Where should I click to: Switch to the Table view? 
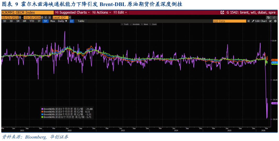point(81,21)
